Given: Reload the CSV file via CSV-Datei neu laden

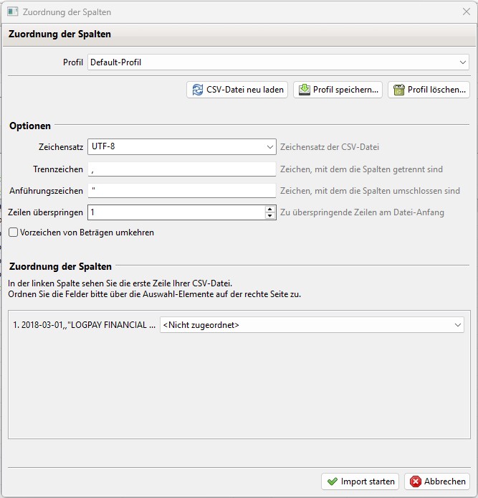Looking at the screenshot, I should pos(237,90).
